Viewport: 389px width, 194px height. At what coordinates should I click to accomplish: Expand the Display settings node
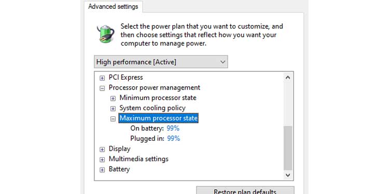point(102,150)
